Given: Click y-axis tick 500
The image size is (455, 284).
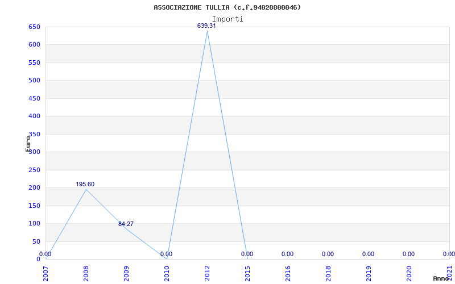Looking at the screenshot, I should coord(34,81).
